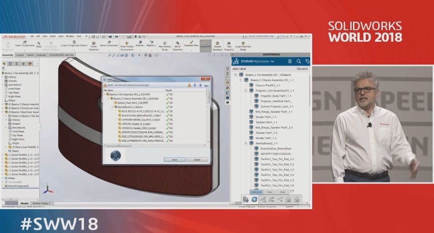Open the SOLIDWORKS Add-Ins tab
This screenshot has height=233, width=434.
[61, 55]
